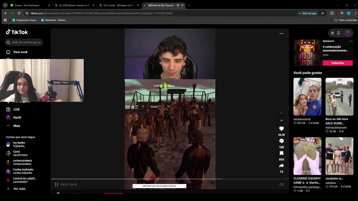Click the TikTok search field

(24, 42)
